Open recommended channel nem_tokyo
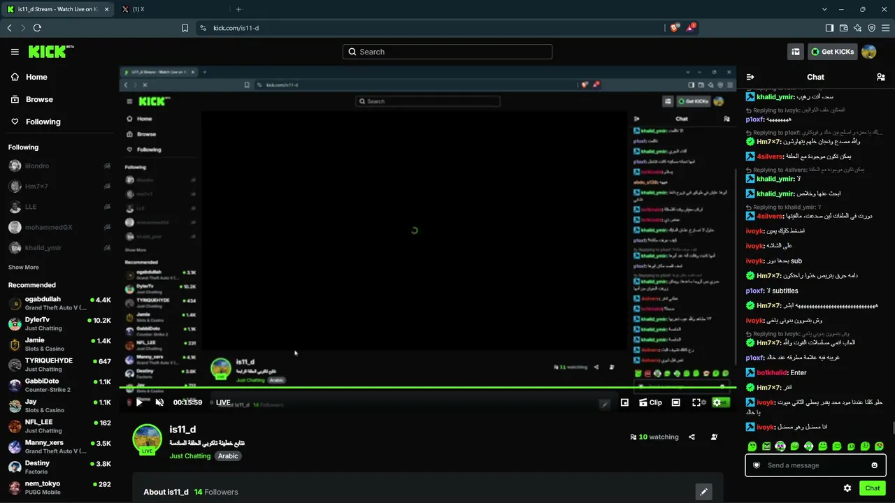 click(59, 488)
